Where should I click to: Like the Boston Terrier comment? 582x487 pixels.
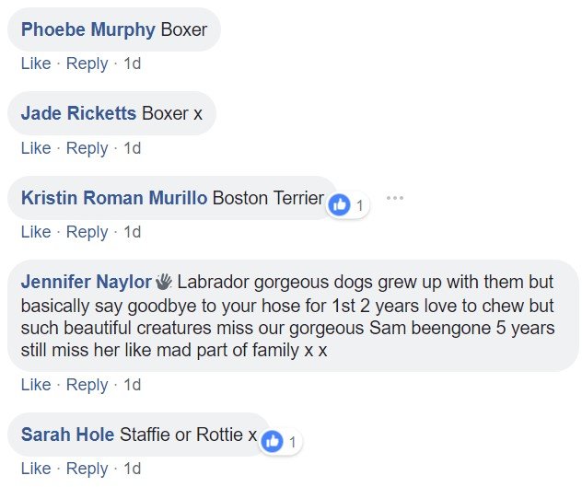click(36, 232)
